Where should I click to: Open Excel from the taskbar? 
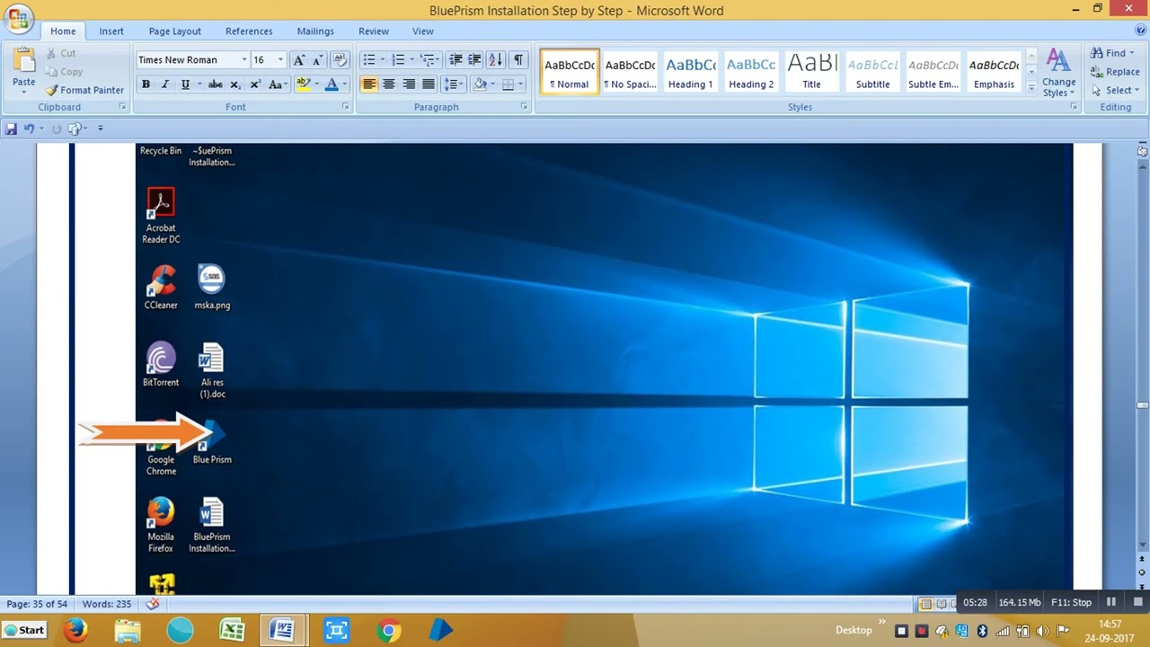point(232,630)
